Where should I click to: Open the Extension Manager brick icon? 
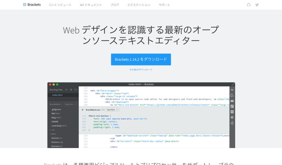(x=232, y=101)
